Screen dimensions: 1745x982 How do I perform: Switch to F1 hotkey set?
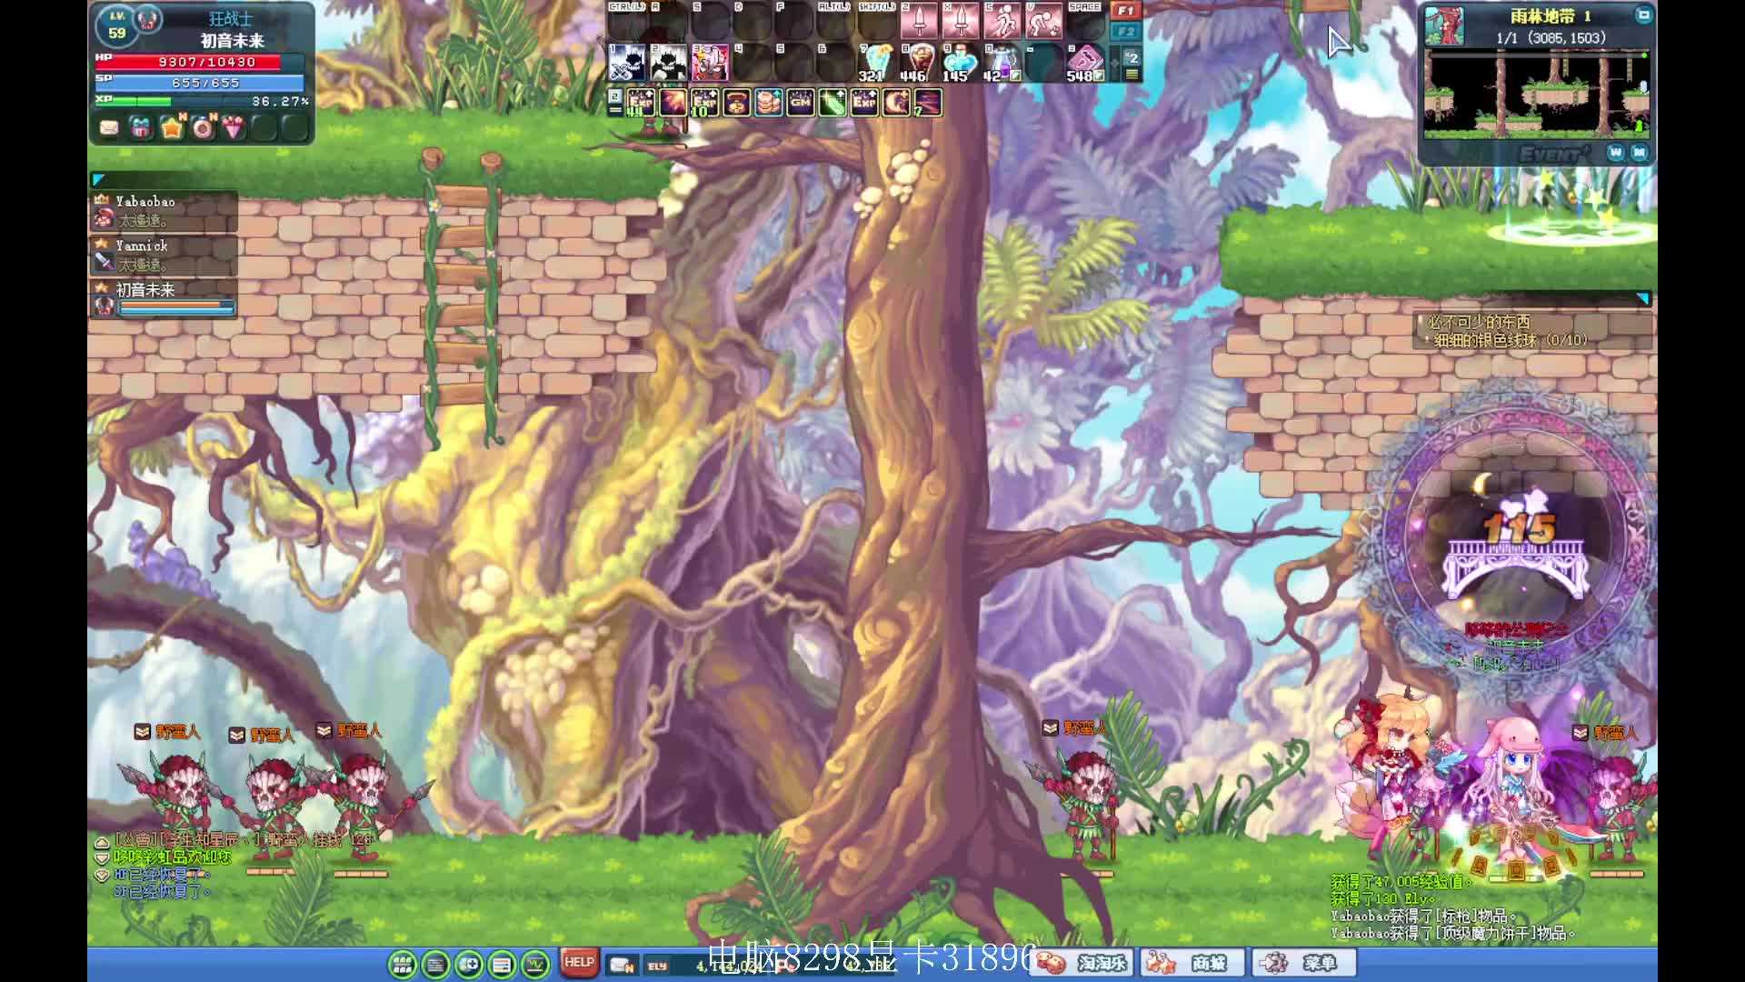(1126, 11)
